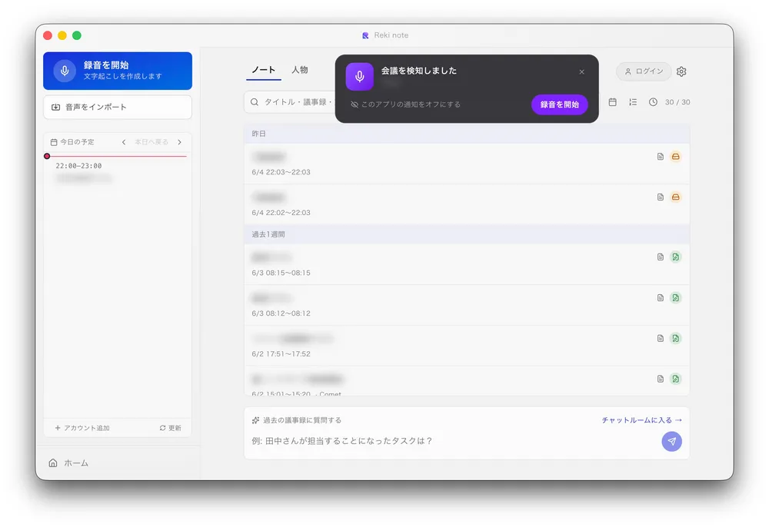
Task: Click orange status icon on 6/4 22:03~22:03 row
Action: [676, 157]
